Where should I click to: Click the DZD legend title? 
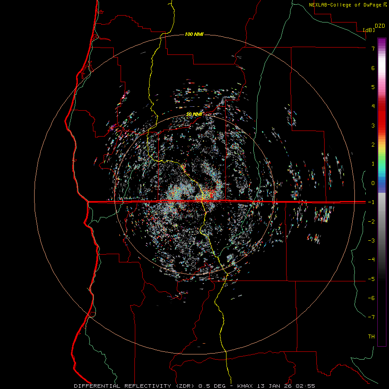coord(379,26)
